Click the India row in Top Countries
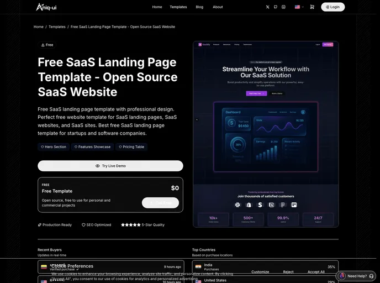Viewport: 380px width, 283px height. (x=265, y=267)
